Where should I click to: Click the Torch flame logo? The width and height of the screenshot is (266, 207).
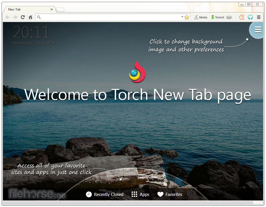[x=137, y=72]
